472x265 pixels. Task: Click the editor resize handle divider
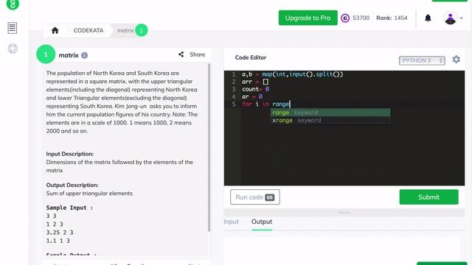tap(344, 213)
